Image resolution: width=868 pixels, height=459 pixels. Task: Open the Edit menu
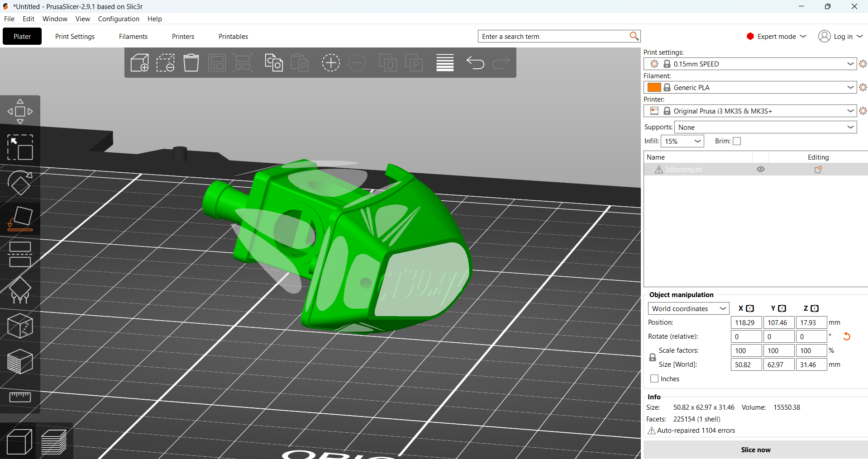pos(29,19)
